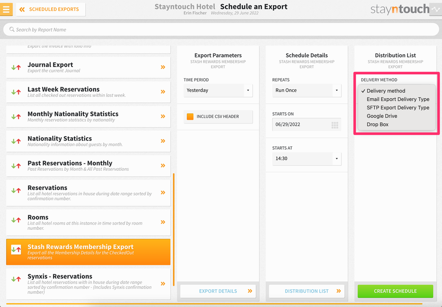Viewport: 442px width, 307px height.
Task: Click Synxis - Reservations export arrows icon
Action: coord(16,279)
